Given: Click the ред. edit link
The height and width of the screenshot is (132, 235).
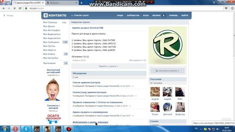Looking at the screenshot, I should 64,22.
